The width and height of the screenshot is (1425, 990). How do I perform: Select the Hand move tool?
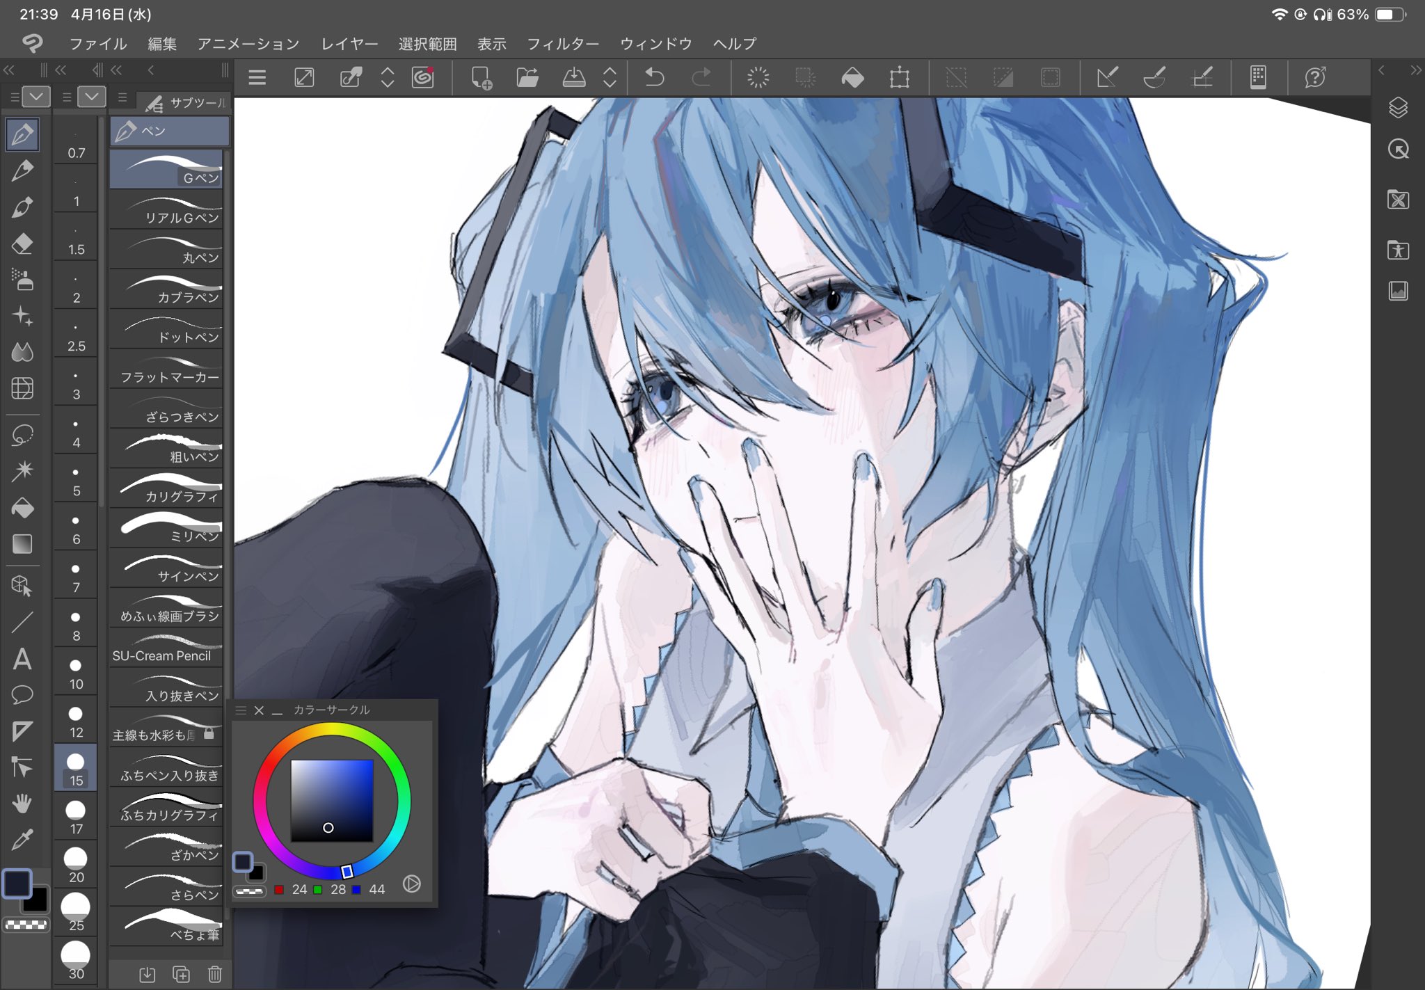[x=22, y=804]
